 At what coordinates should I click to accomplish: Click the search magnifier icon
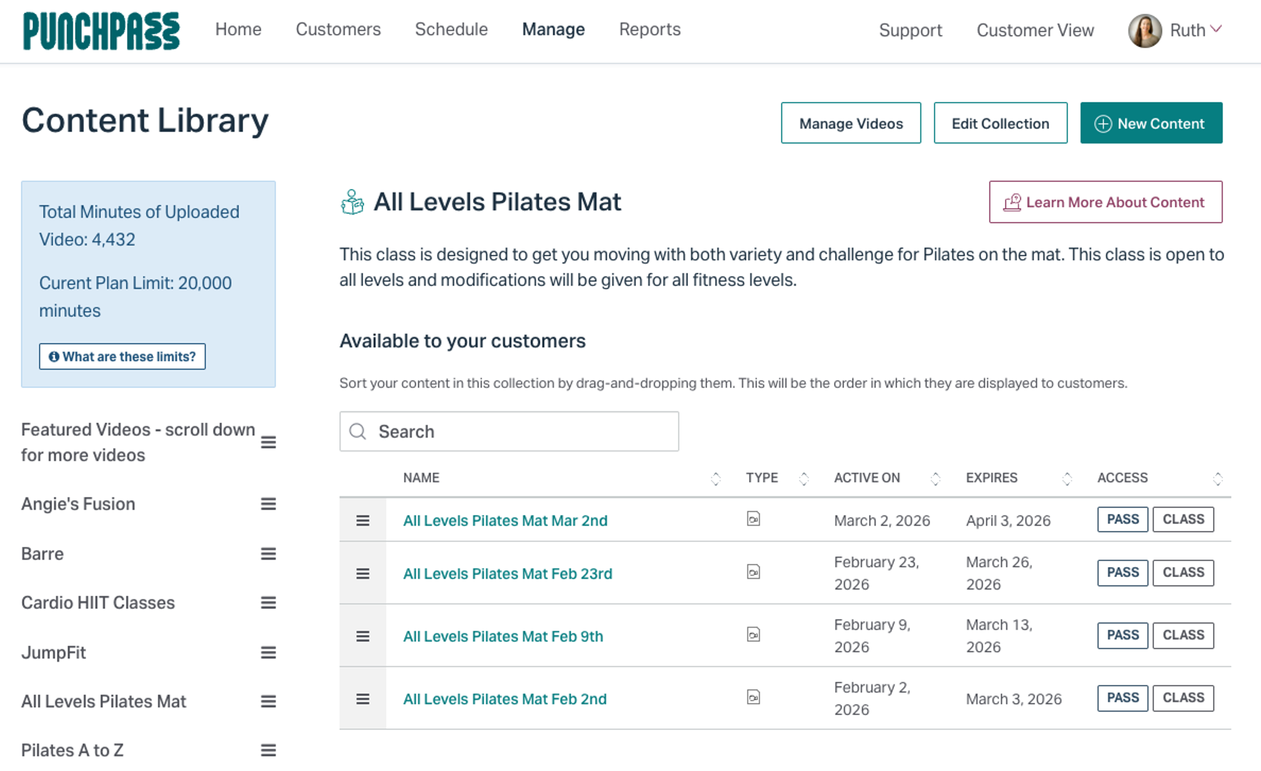[x=357, y=432]
